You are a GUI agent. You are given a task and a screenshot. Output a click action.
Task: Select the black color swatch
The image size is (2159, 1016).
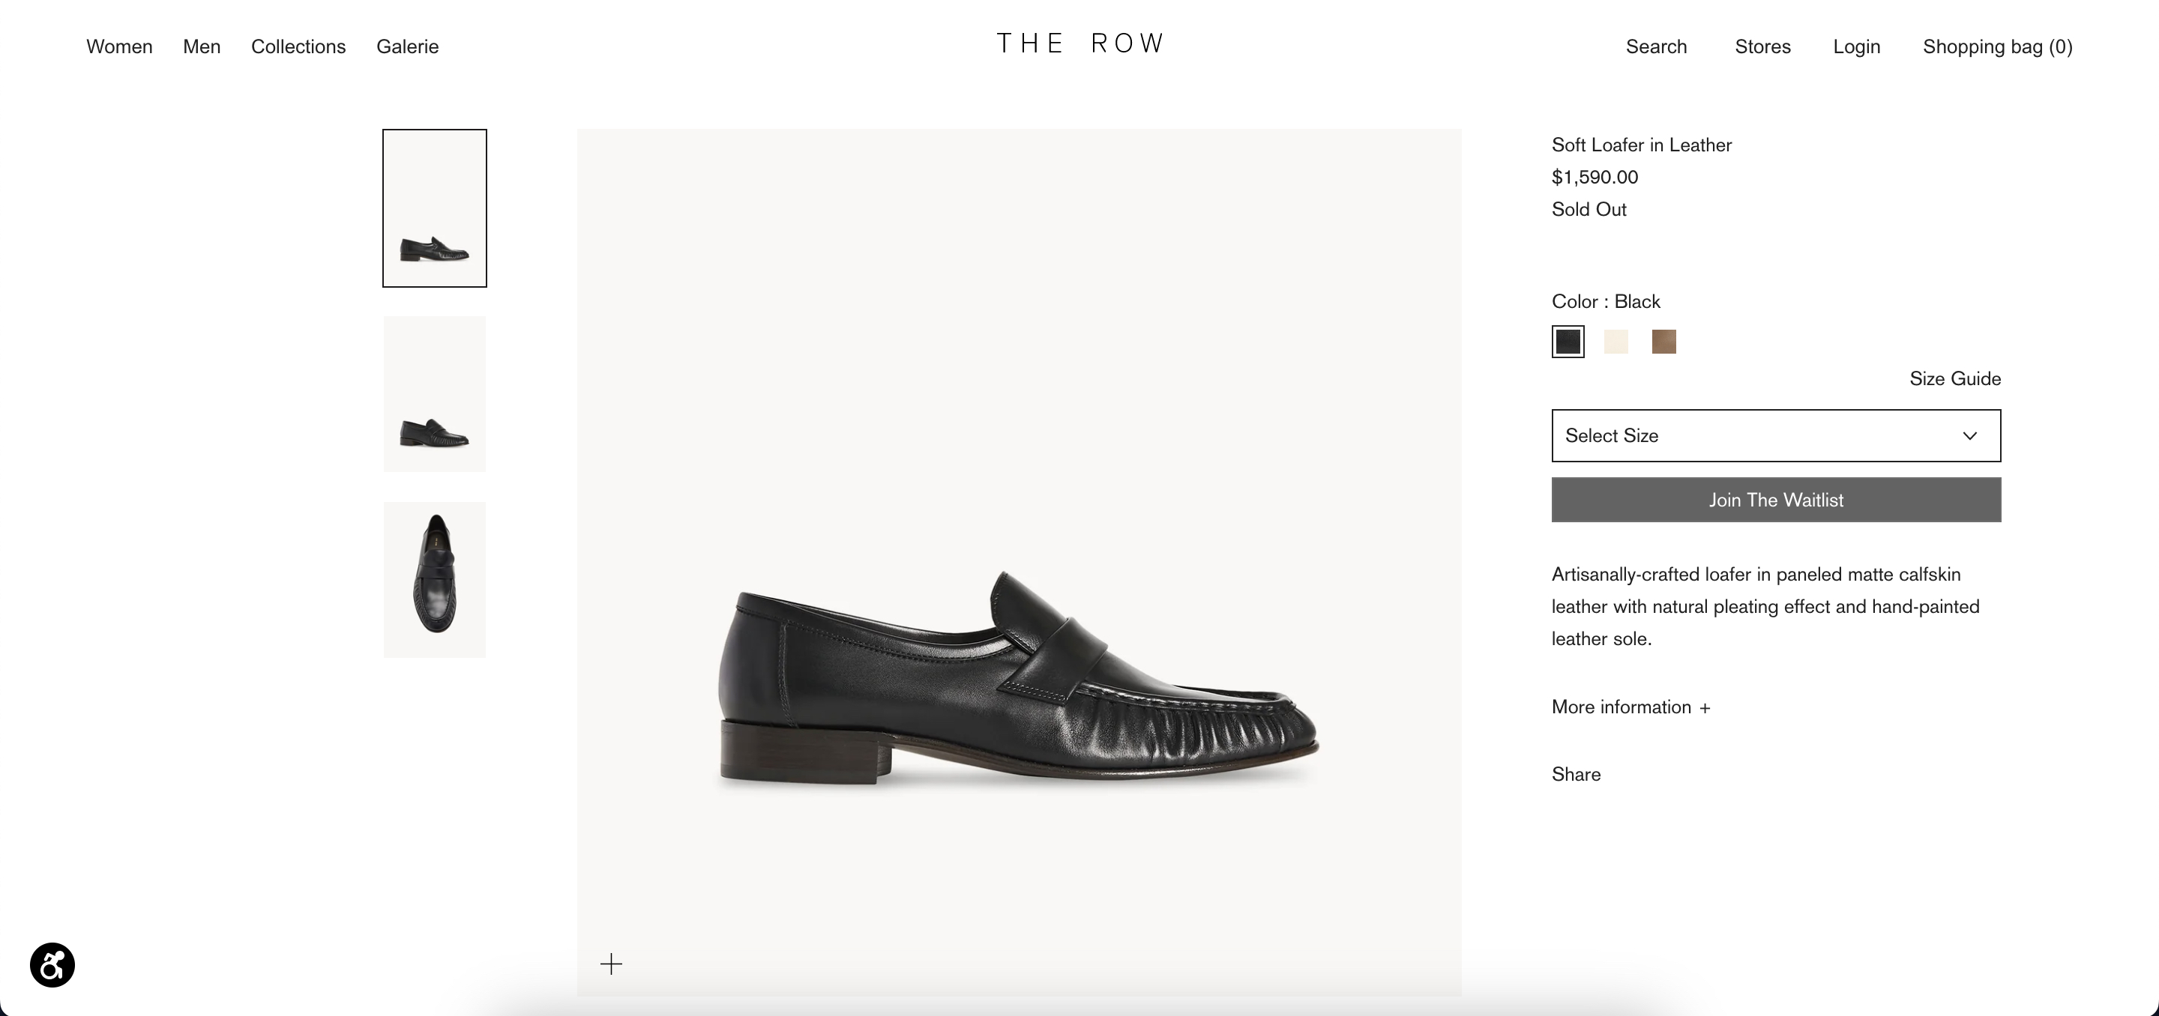[1568, 342]
